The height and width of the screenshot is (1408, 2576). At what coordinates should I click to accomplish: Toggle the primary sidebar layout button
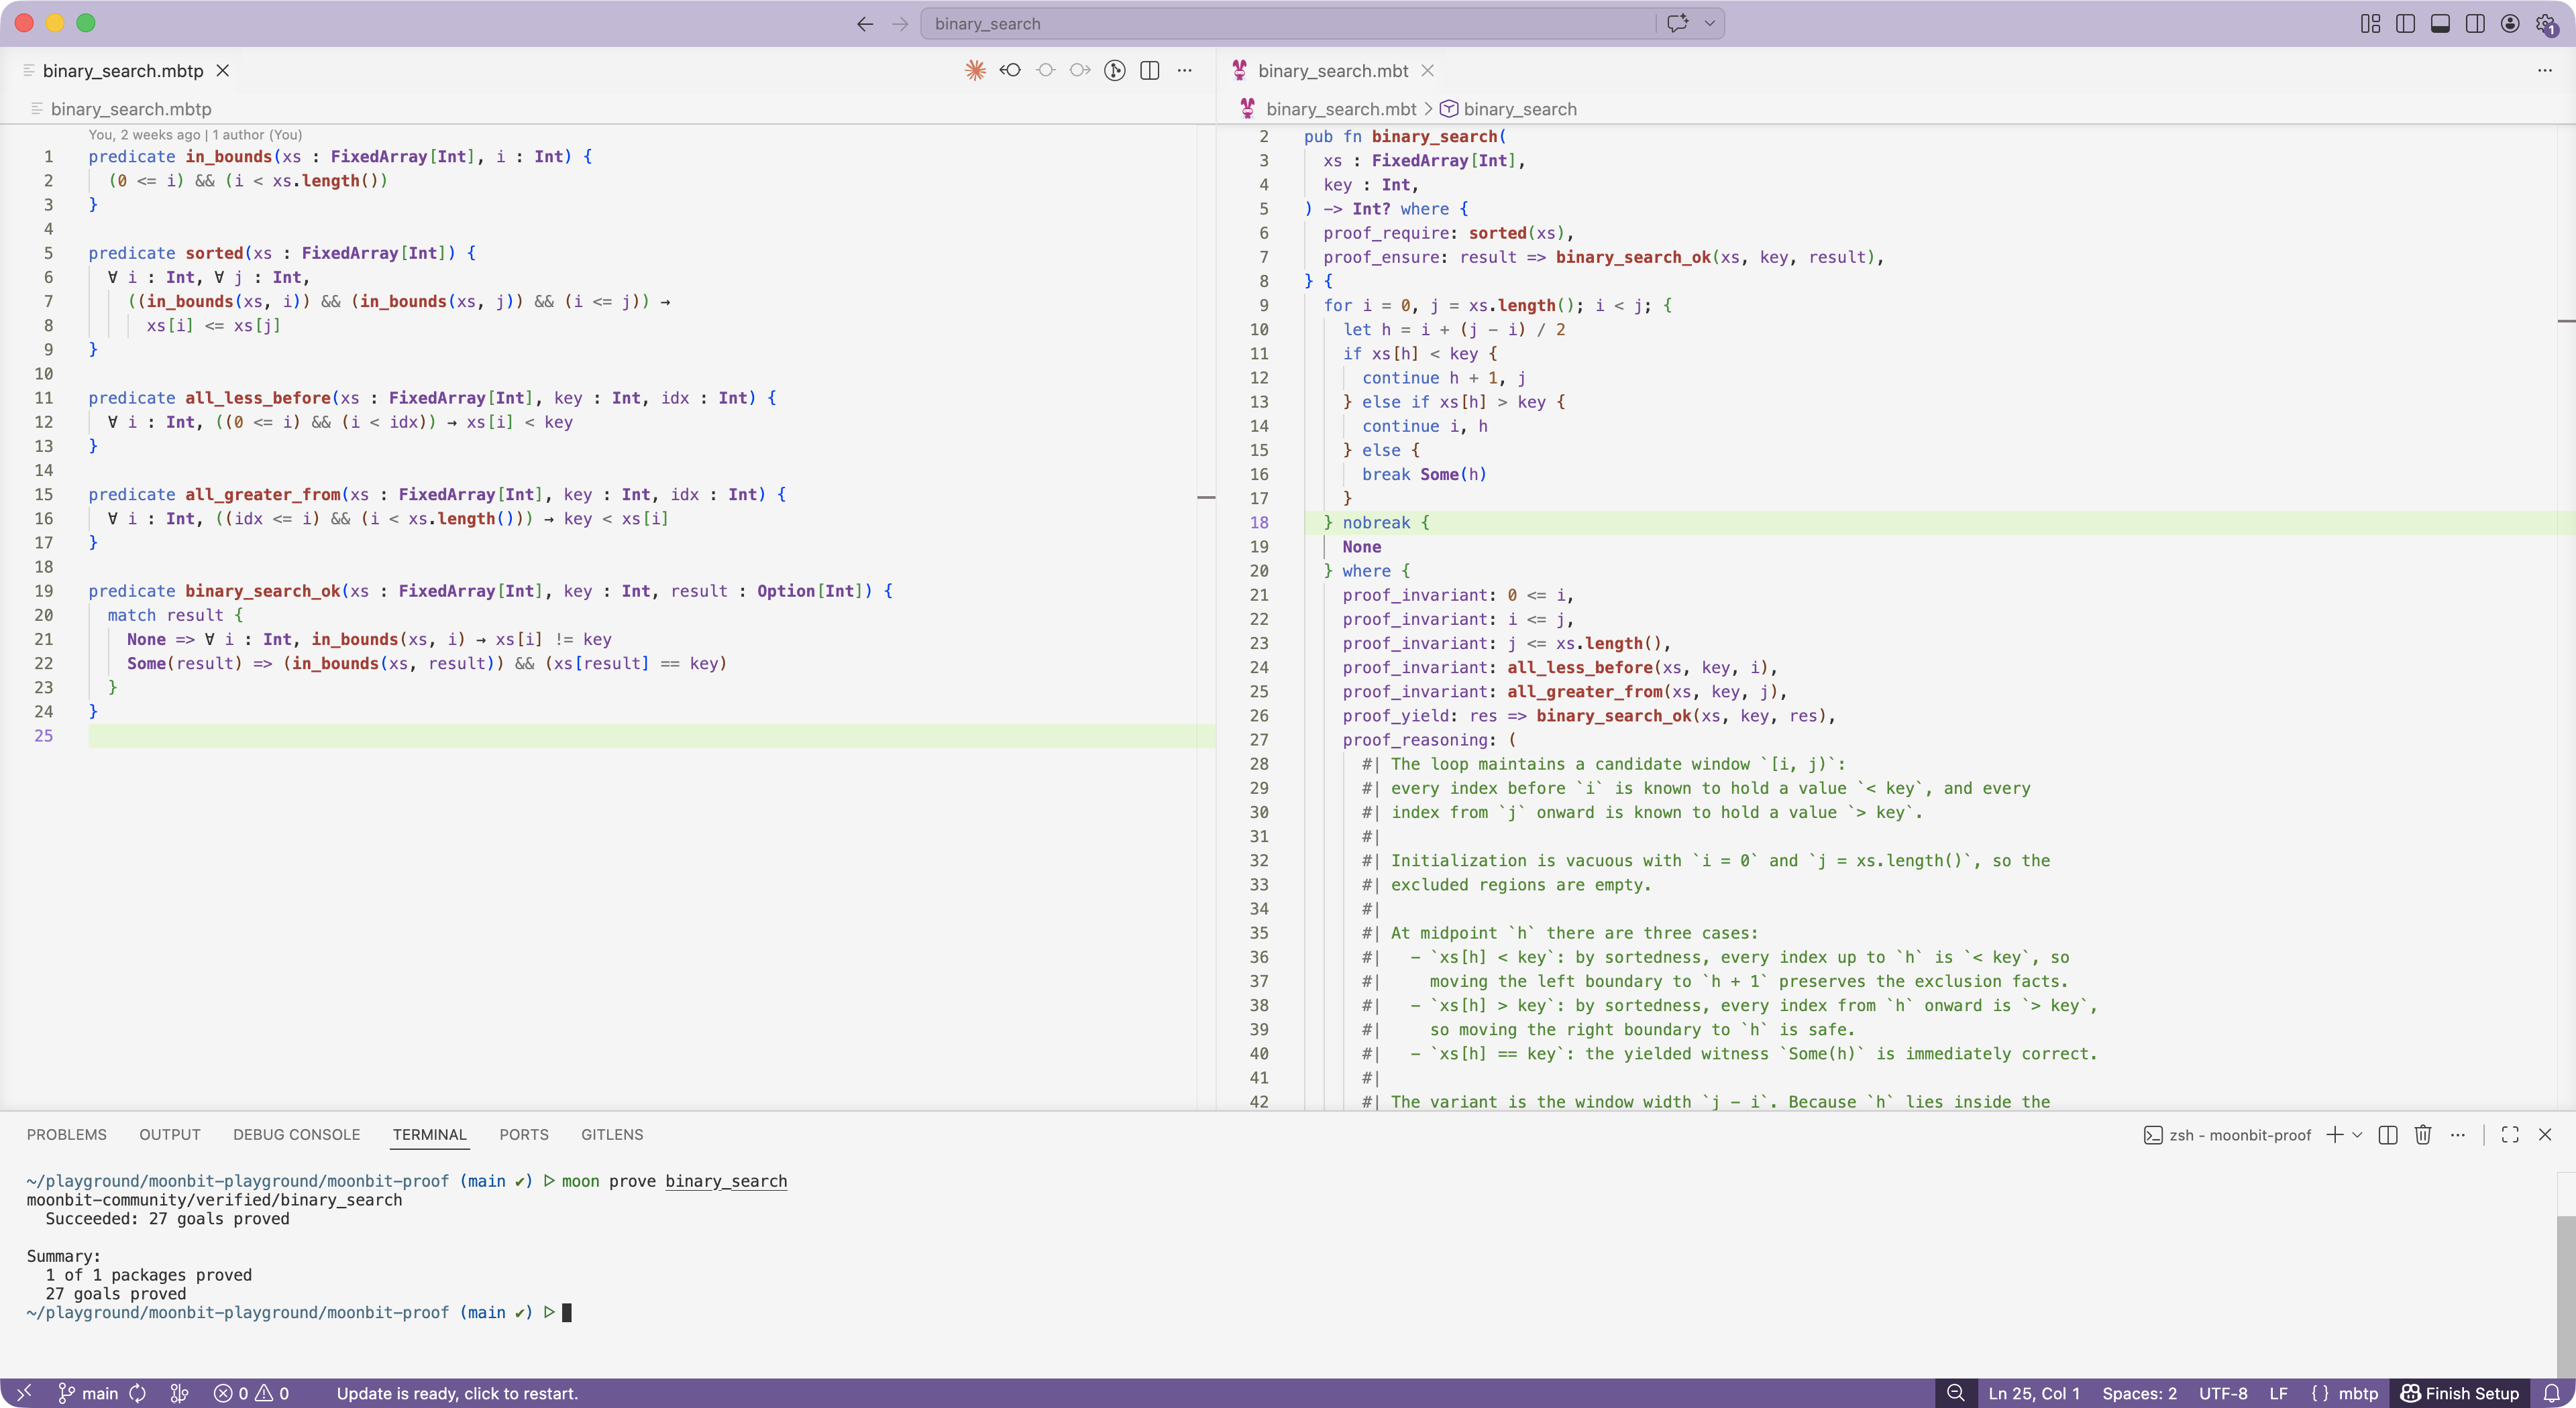click(2406, 23)
